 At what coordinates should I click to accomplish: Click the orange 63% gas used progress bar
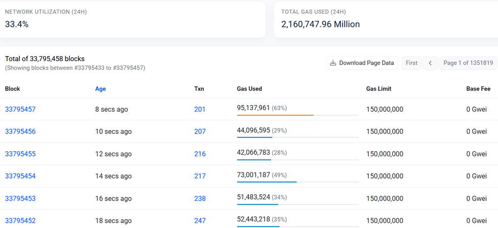[276, 115]
